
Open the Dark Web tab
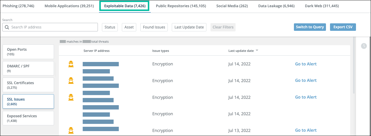coord(322,6)
